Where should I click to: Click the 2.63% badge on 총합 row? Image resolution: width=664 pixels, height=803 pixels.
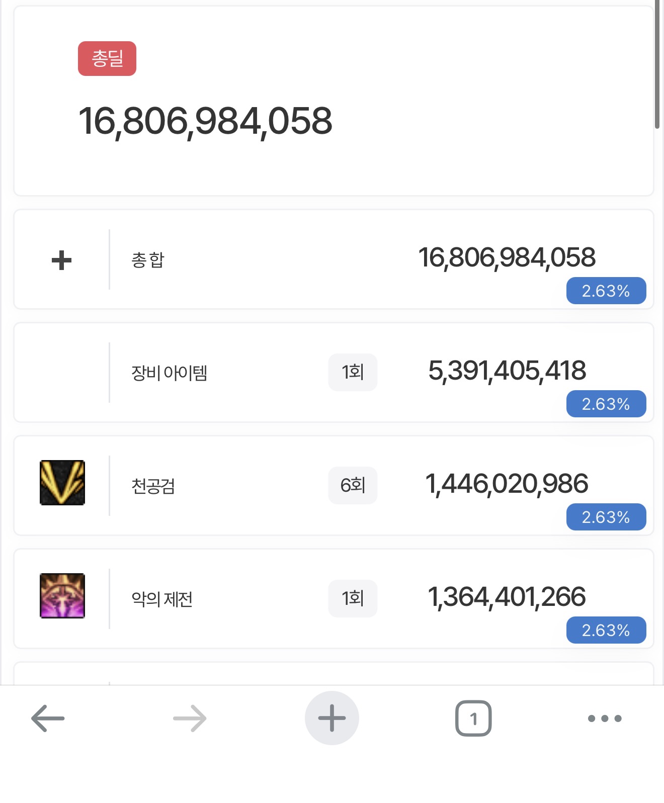pos(606,291)
